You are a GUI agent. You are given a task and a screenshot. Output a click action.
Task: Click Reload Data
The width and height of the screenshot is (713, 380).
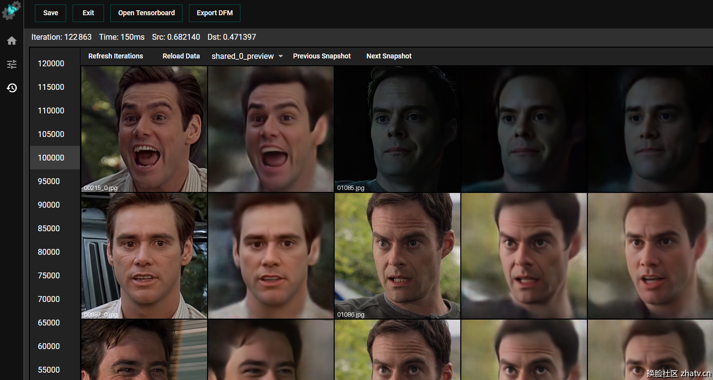[181, 56]
